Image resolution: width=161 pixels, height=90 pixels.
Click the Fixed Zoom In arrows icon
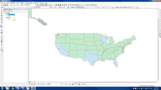2,18
